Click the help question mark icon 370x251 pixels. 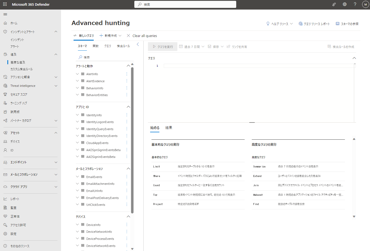[x=355, y=4]
